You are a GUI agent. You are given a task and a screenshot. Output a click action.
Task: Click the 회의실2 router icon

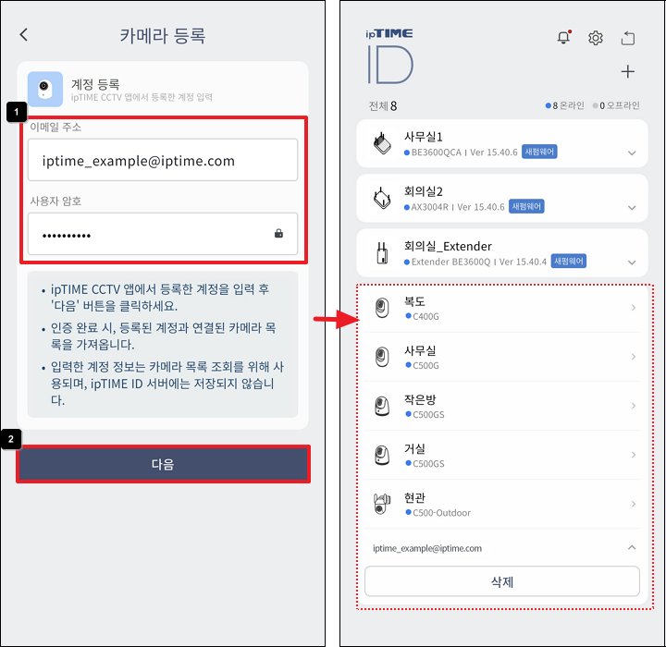[382, 198]
